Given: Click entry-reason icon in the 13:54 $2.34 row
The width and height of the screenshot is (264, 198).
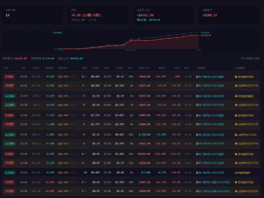Looking at the screenshot, I should [x=197, y=96].
